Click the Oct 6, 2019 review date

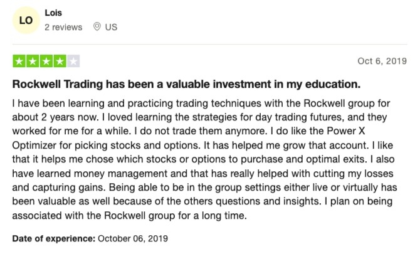pyautogui.click(x=382, y=61)
